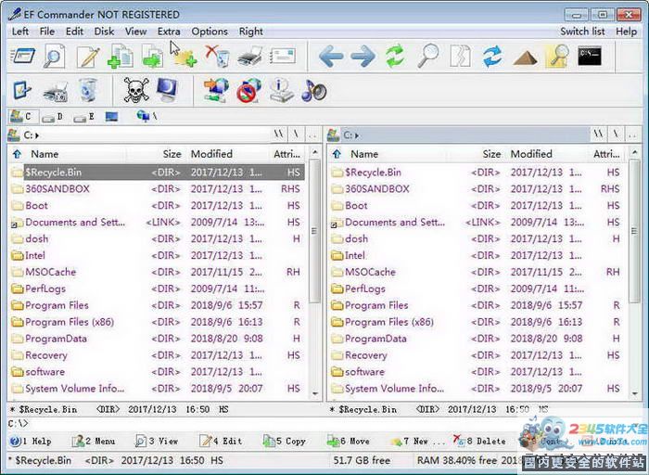Click F3 View function button
This screenshot has width=649, height=475.
point(158,442)
